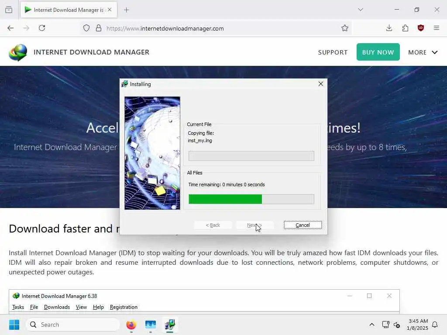
Task: Click the green BUY NOW button
Action: tap(378, 52)
